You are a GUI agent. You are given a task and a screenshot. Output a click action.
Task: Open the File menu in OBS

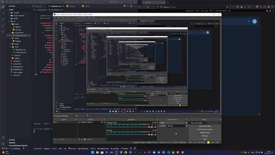pos(55,17)
